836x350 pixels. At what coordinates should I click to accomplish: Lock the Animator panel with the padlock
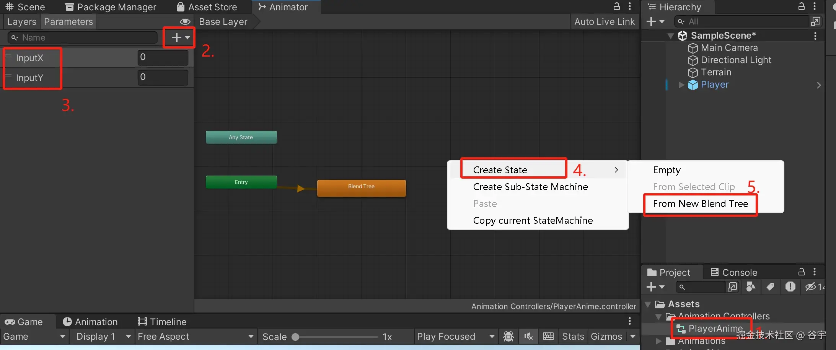(617, 6)
